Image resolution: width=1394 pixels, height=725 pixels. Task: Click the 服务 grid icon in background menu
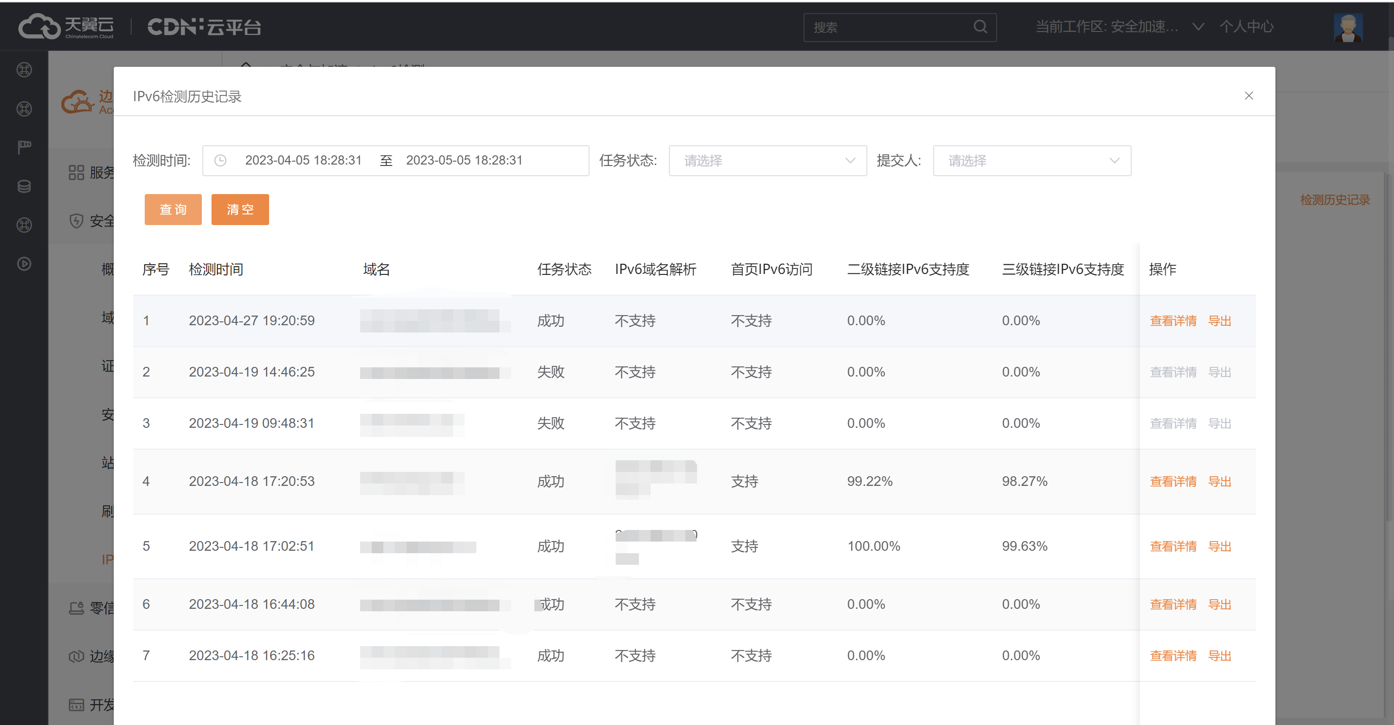click(76, 173)
